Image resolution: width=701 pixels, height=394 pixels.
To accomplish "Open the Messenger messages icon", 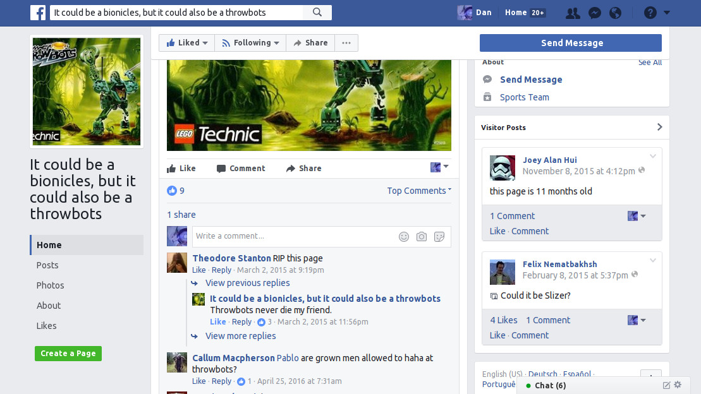I will [x=595, y=13].
